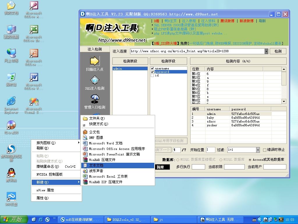The image size is (298, 224).
Task: Switch to DSQLTools_v2.32 taskbar folder
Action: click(127, 220)
